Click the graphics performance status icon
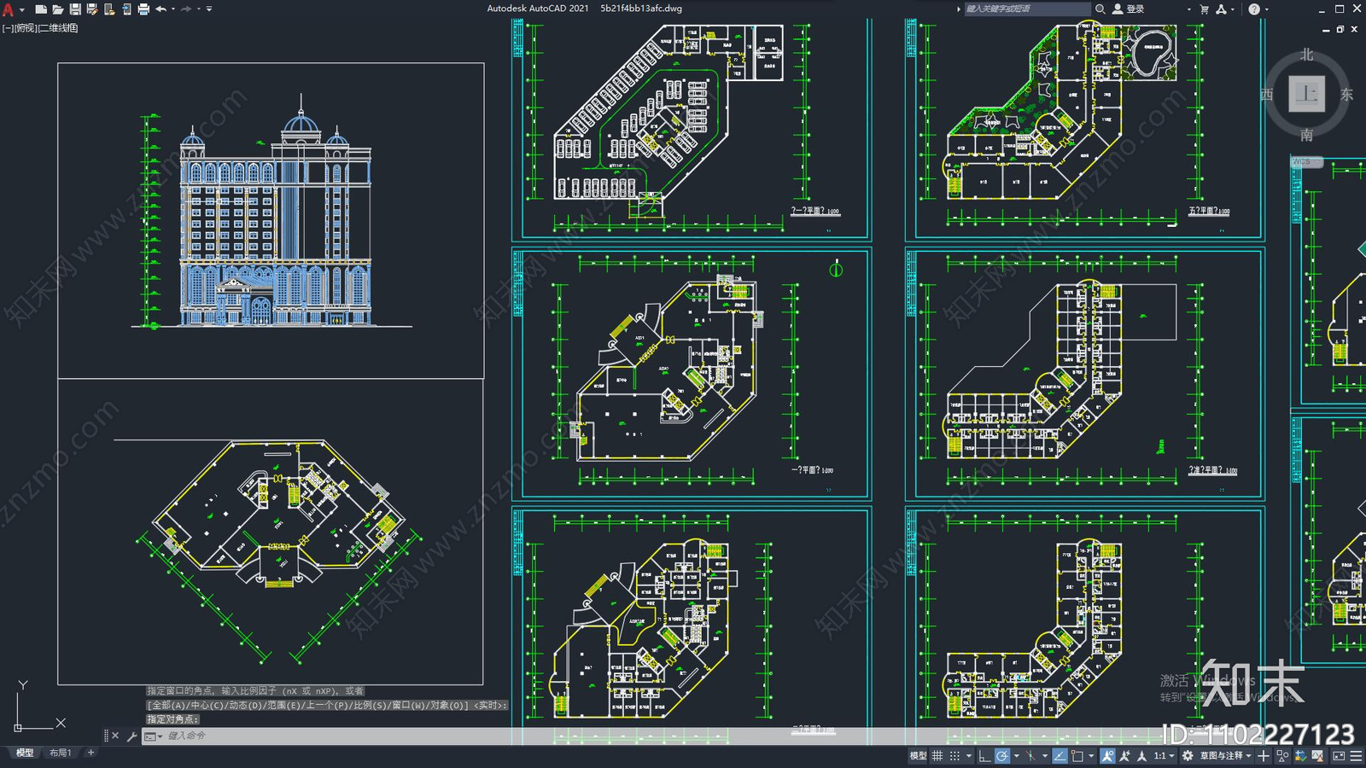The width and height of the screenshot is (1366, 768). point(1301,756)
